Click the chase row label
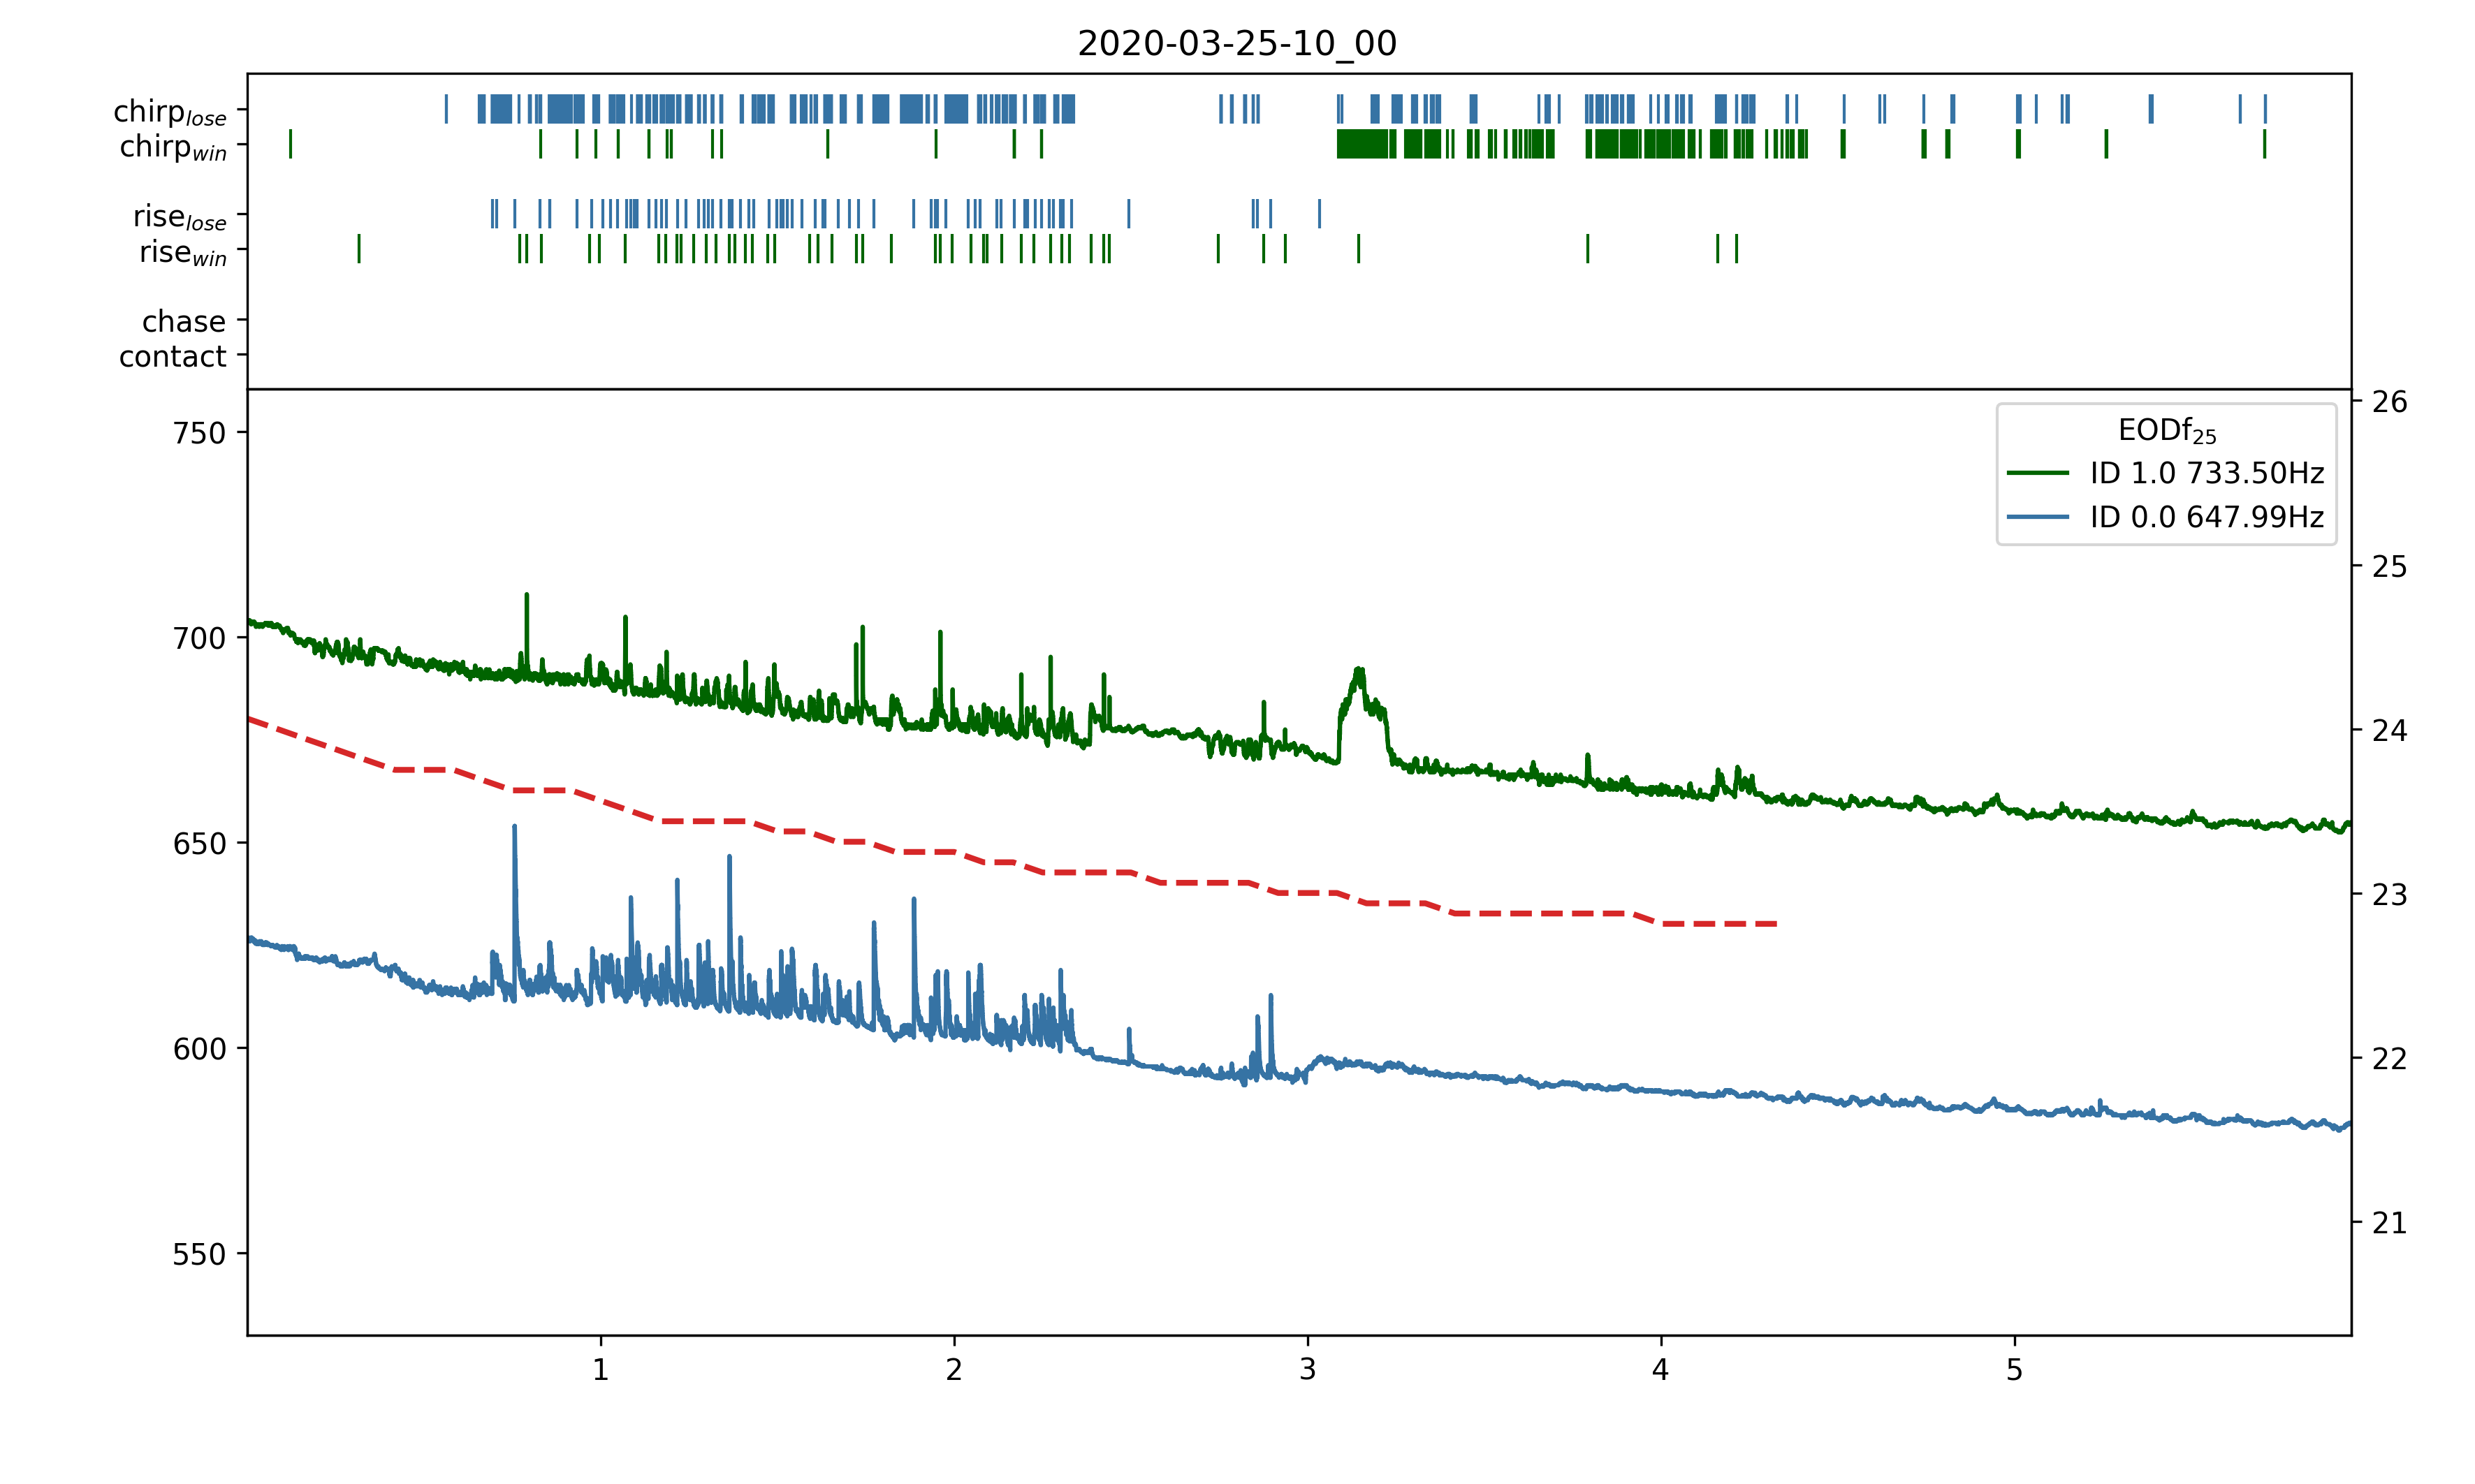 (184, 321)
